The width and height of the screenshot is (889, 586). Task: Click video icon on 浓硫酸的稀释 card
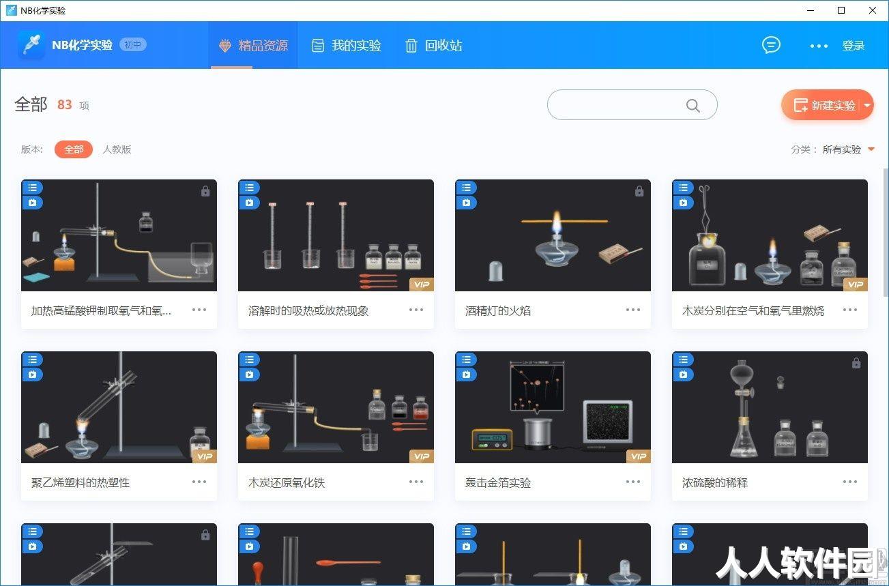(x=683, y=374)
